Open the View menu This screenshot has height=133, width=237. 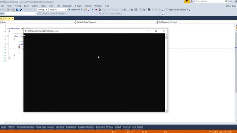coord(9,6)
